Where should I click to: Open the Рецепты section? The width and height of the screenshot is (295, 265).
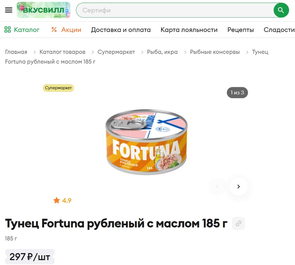tap(241, 30)
